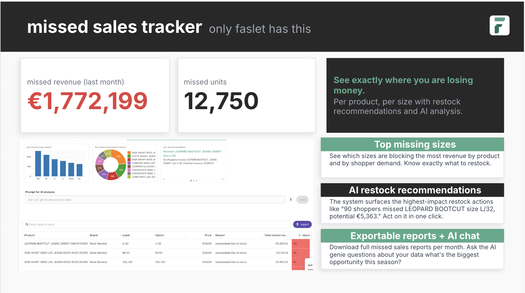Sort table by Price column header

tap(208, 235)
